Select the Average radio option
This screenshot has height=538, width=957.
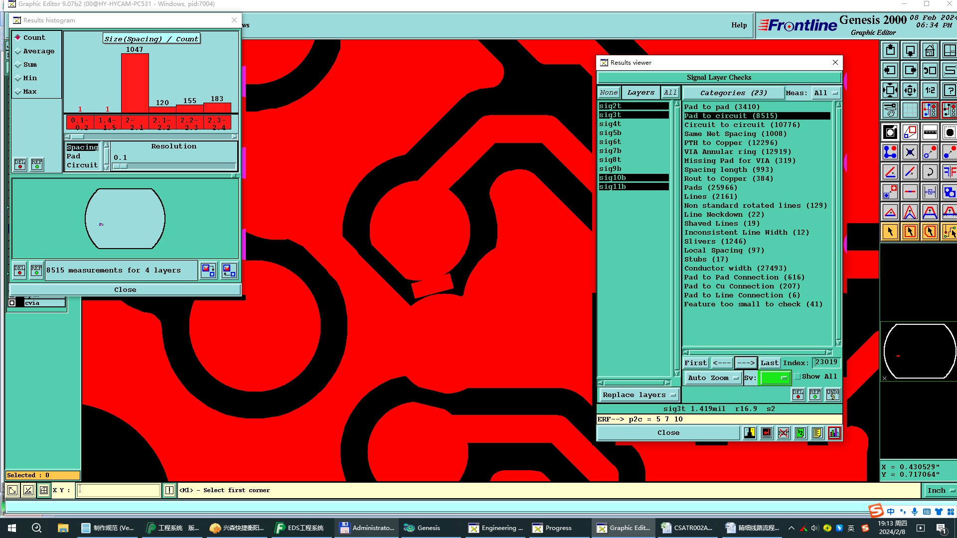tap(18, 51)
